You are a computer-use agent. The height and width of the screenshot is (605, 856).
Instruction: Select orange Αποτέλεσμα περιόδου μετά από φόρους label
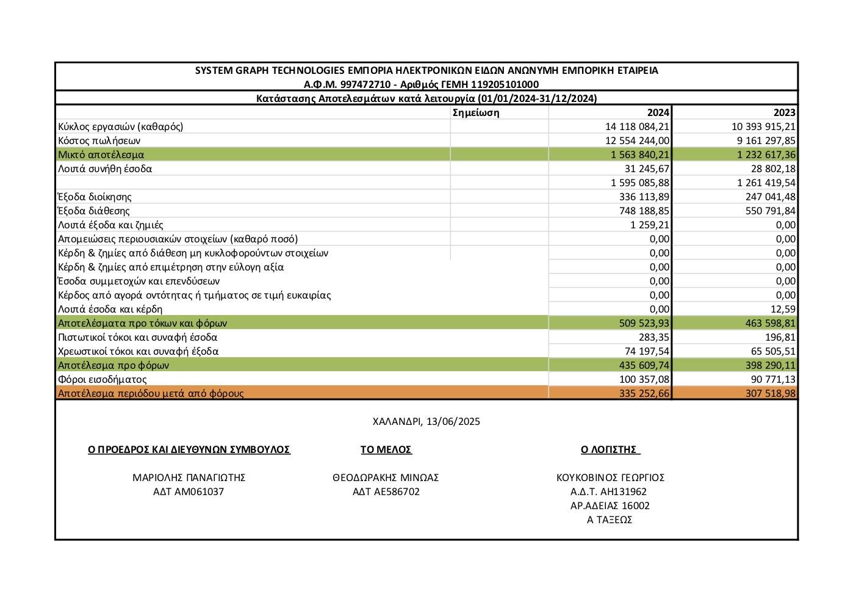(x=151, y=393)
